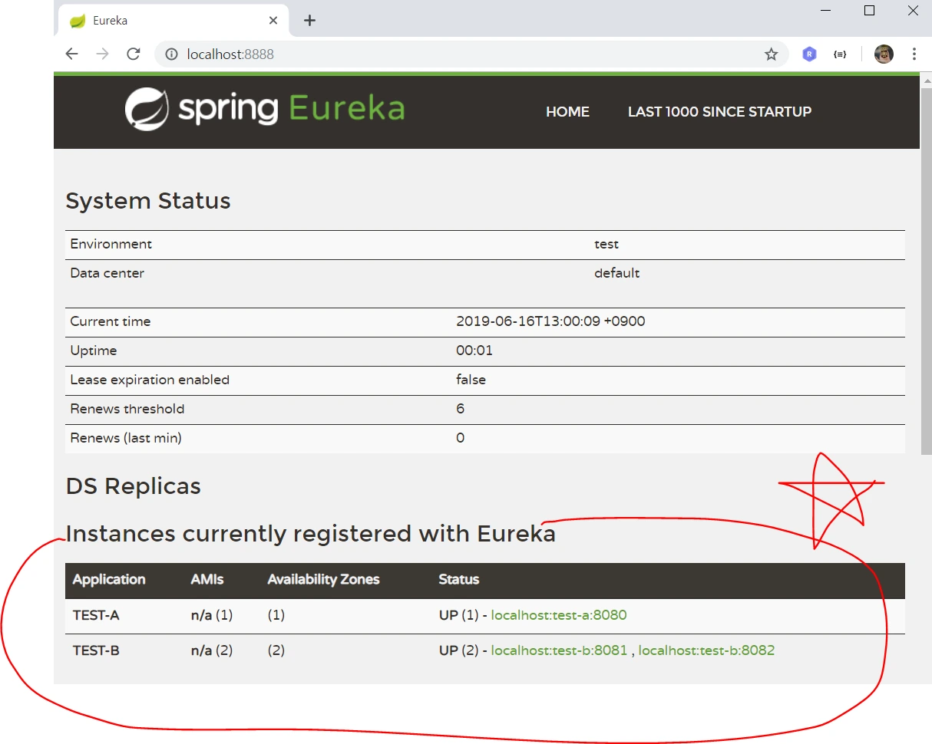Image resolution: width=932 pixels, height=744 pixels.
Task: Click the uptime value 00:01
Action: (x=474, y=351)
